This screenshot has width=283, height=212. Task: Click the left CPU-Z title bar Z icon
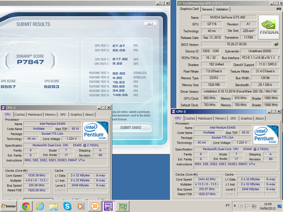click(3, 108)
